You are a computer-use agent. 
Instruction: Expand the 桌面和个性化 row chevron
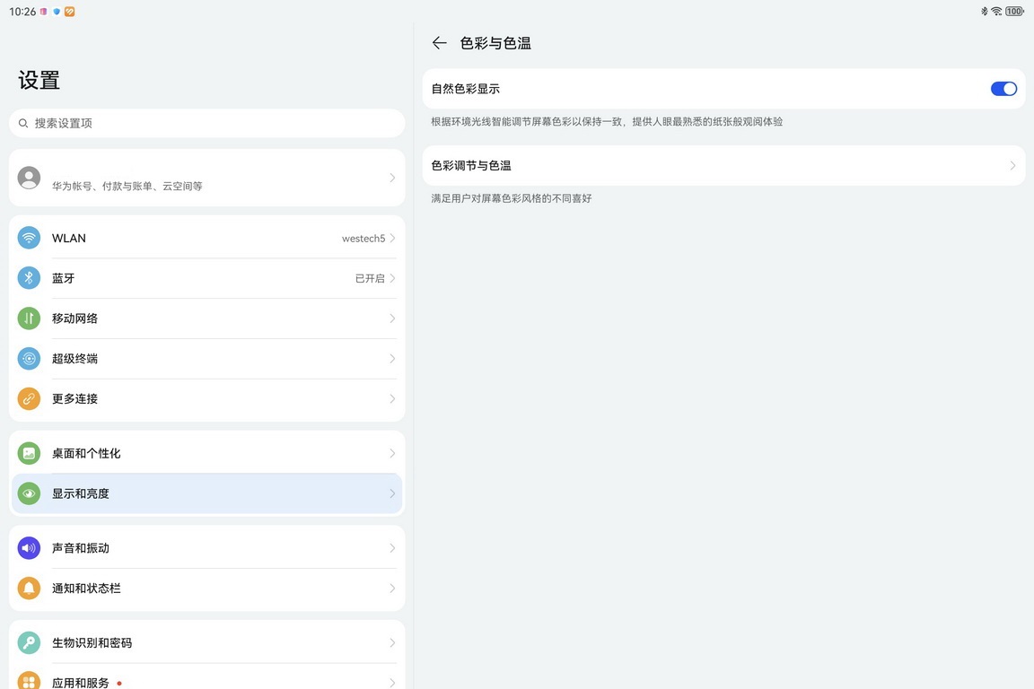[x=392, y=454]
